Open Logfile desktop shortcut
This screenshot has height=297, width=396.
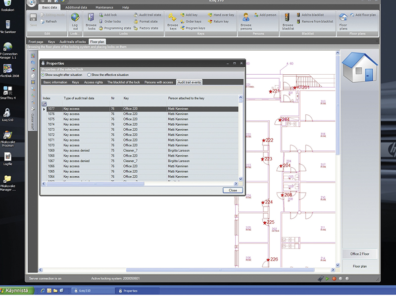click(7, 159)
